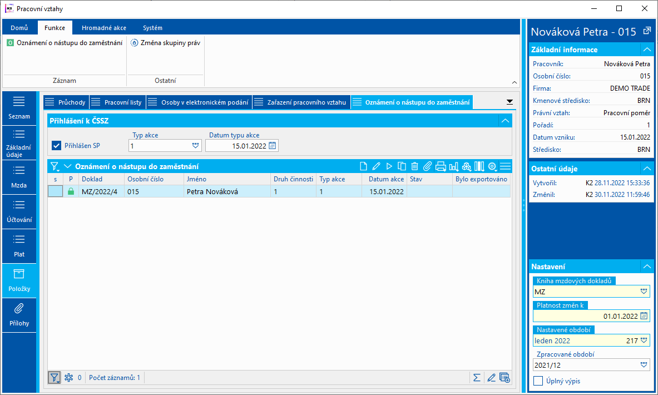Click the pencil edit icon in Oznámení toolbar
The height and width of the screenshot is (395, 658).
pos(377,167)
